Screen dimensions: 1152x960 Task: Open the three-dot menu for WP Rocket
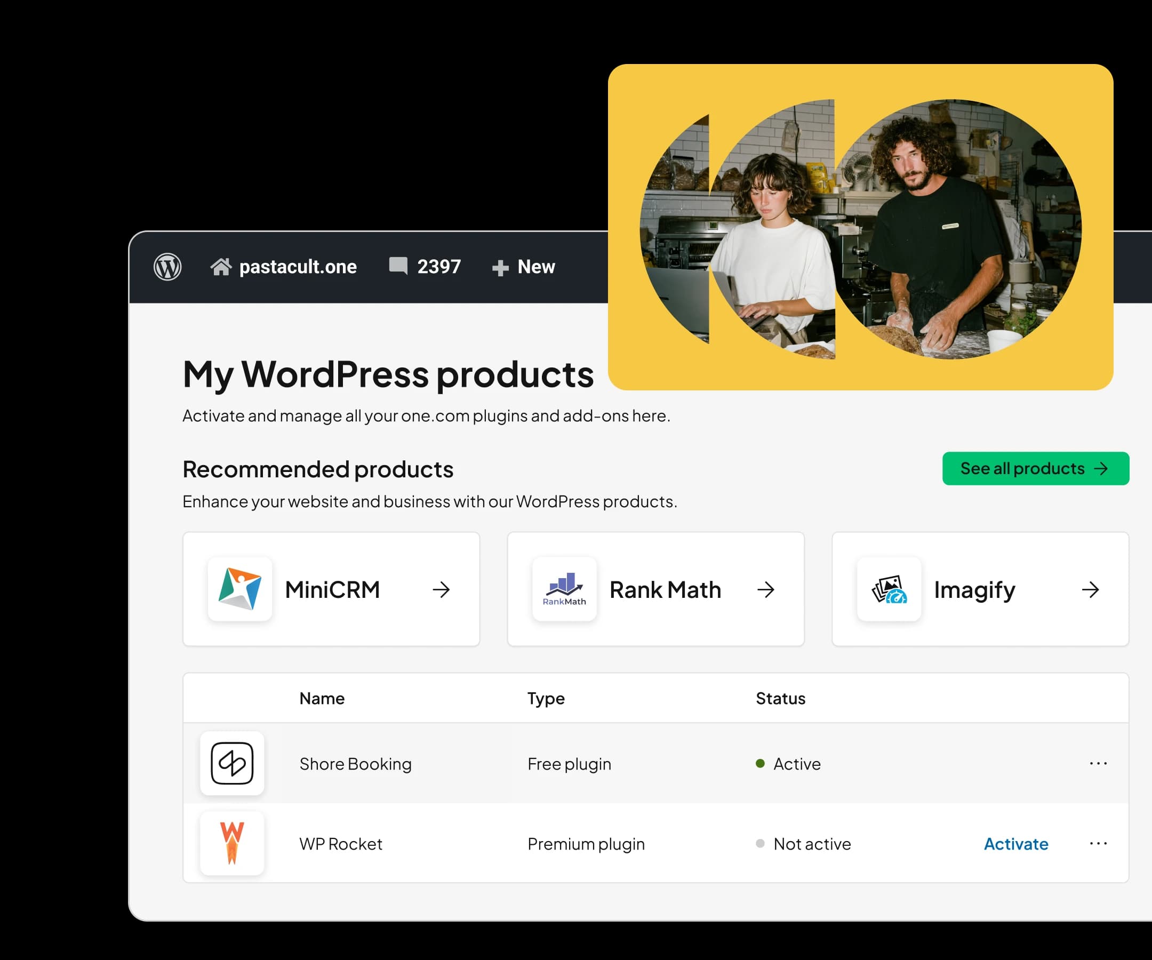click(x=1098, y=844)
